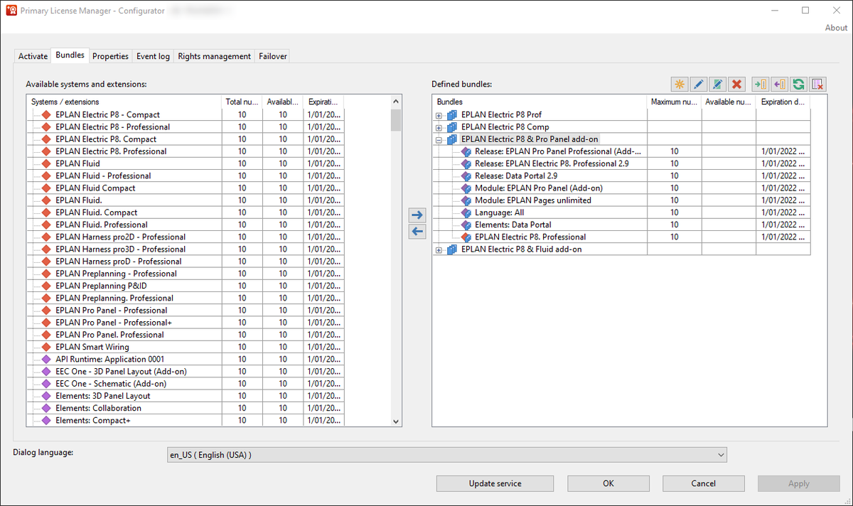Click the pencil-on-green-page edit icon
853x506 pixels.
(x=718, y=85)
